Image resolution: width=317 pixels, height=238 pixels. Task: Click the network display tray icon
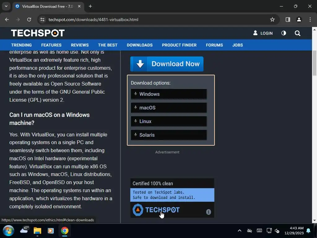click(269, 231)
